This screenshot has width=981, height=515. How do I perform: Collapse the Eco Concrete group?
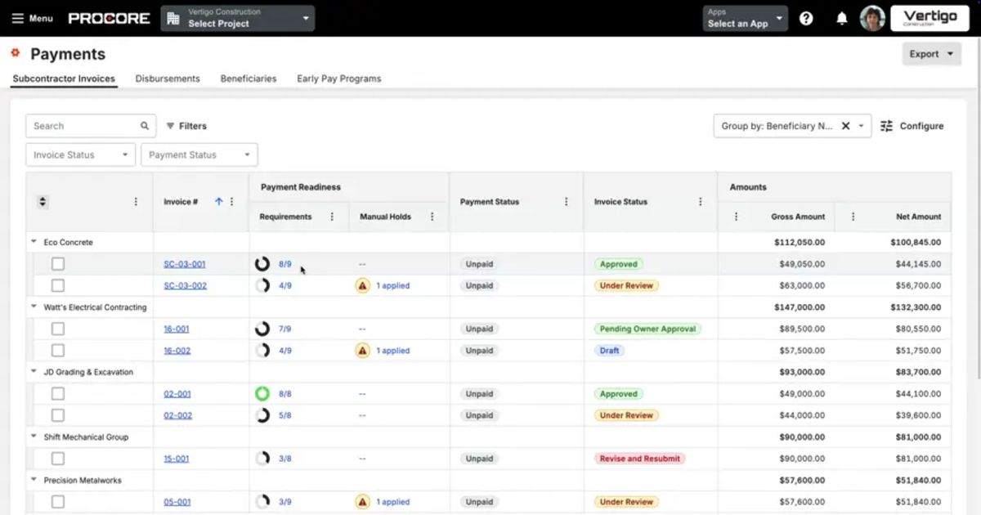point(34,242)
